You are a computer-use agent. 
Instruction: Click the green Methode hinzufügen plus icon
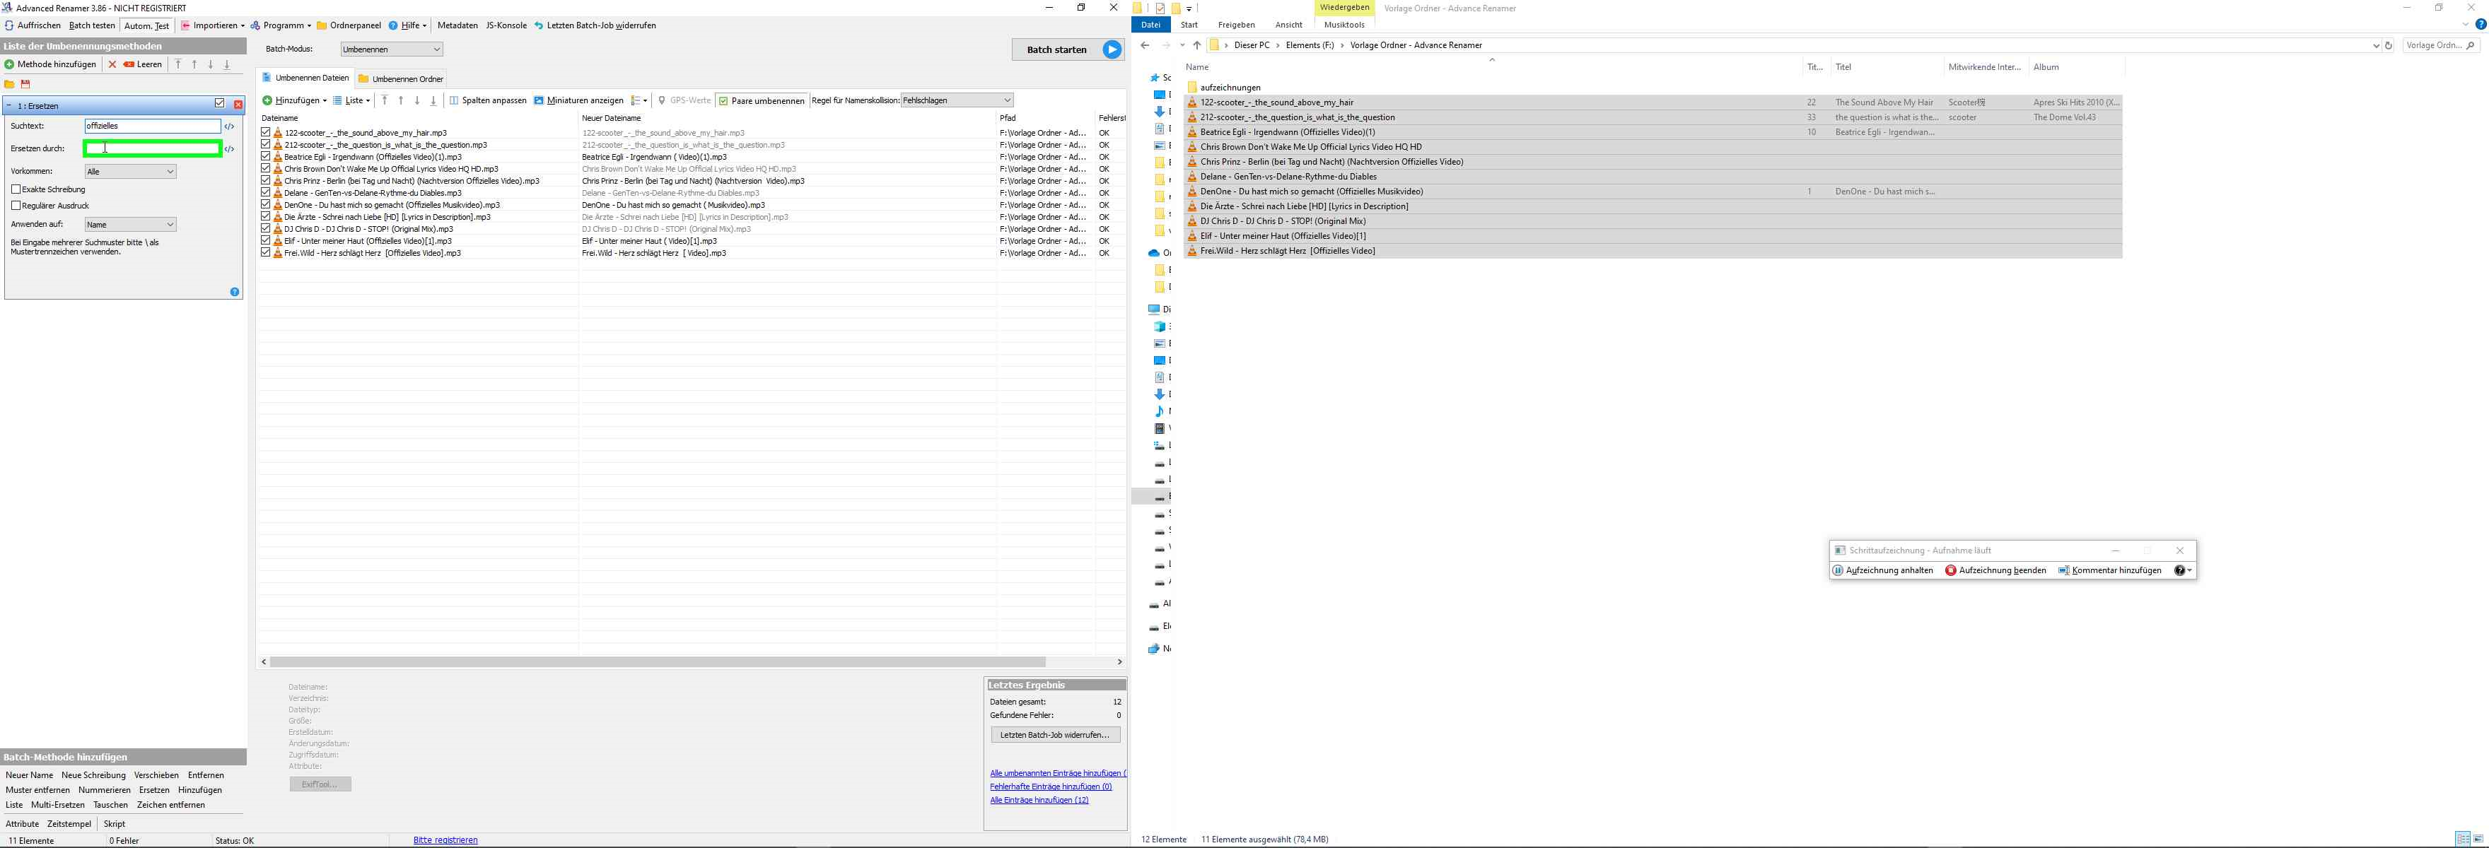pos(8,65)
